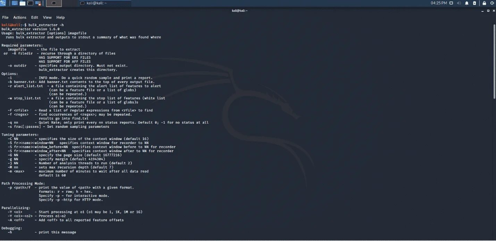
Task: Click the battery power manager icon
Action: (x=474, y=3)
